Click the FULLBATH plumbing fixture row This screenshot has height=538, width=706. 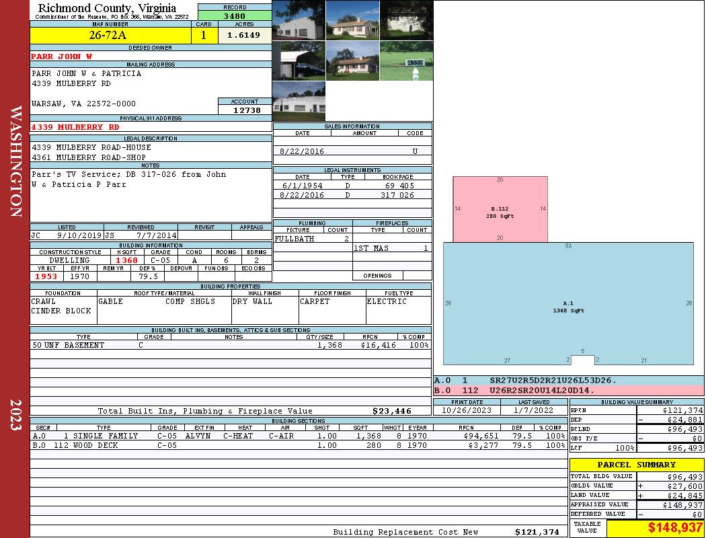pyautogui.click(x=313, y=239)
